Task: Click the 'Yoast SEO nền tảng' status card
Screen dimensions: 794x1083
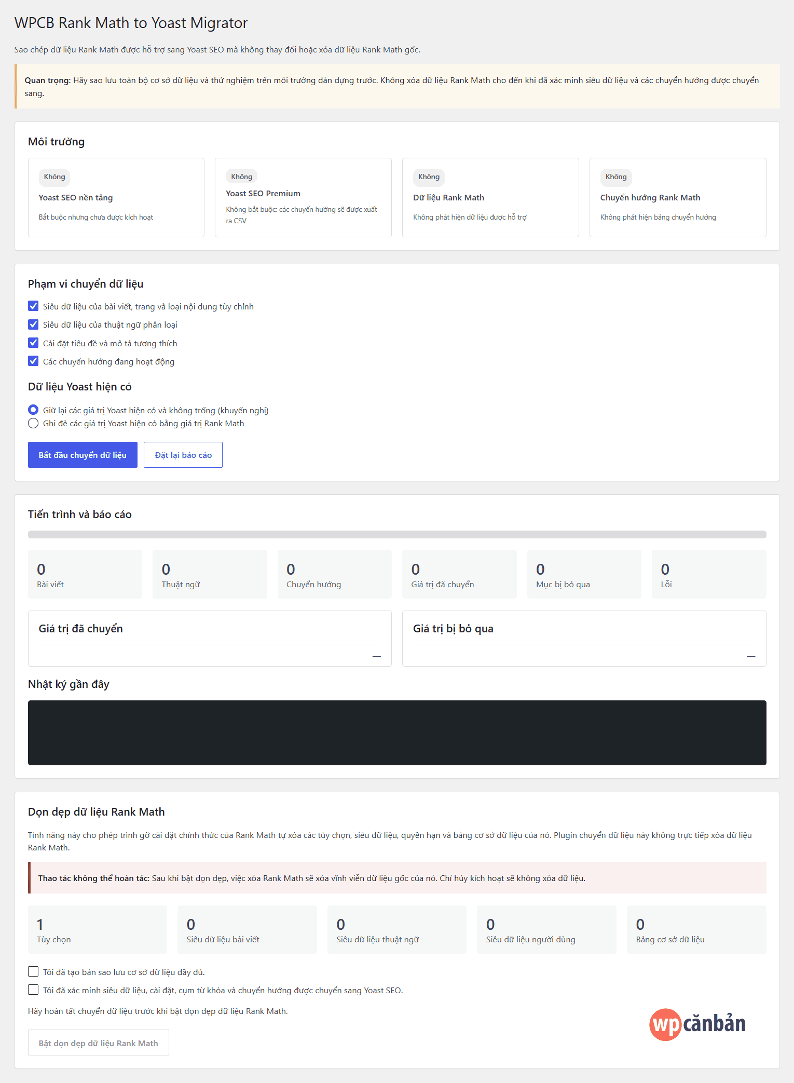Action: point(116,197)
